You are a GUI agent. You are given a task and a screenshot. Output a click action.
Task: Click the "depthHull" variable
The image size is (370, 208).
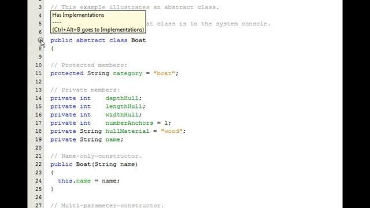point(122,98)
